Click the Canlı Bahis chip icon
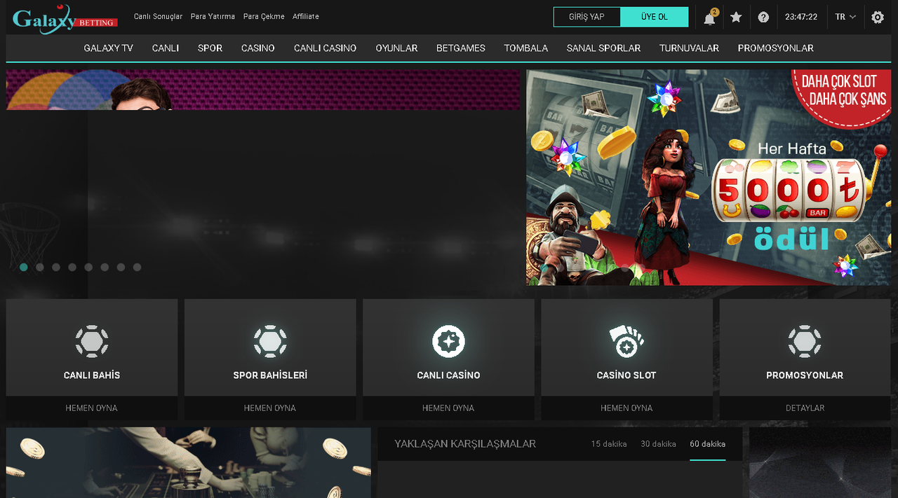898x498 pixels. (92, 342)
